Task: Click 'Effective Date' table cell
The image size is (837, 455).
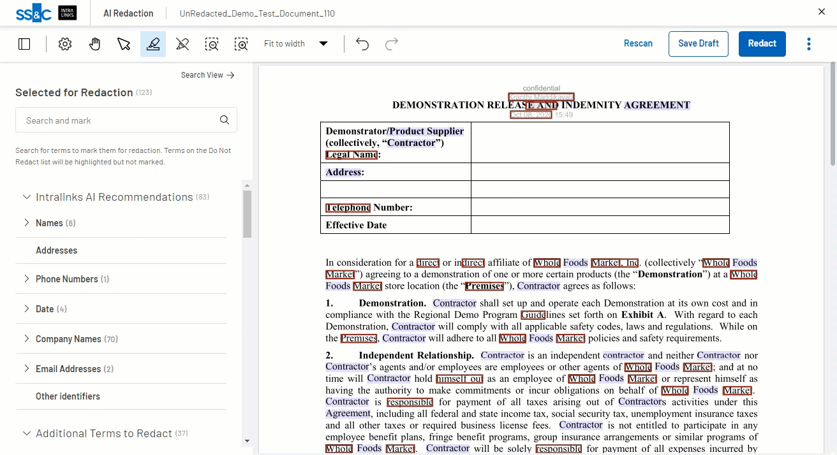Action: pos(396,225)
